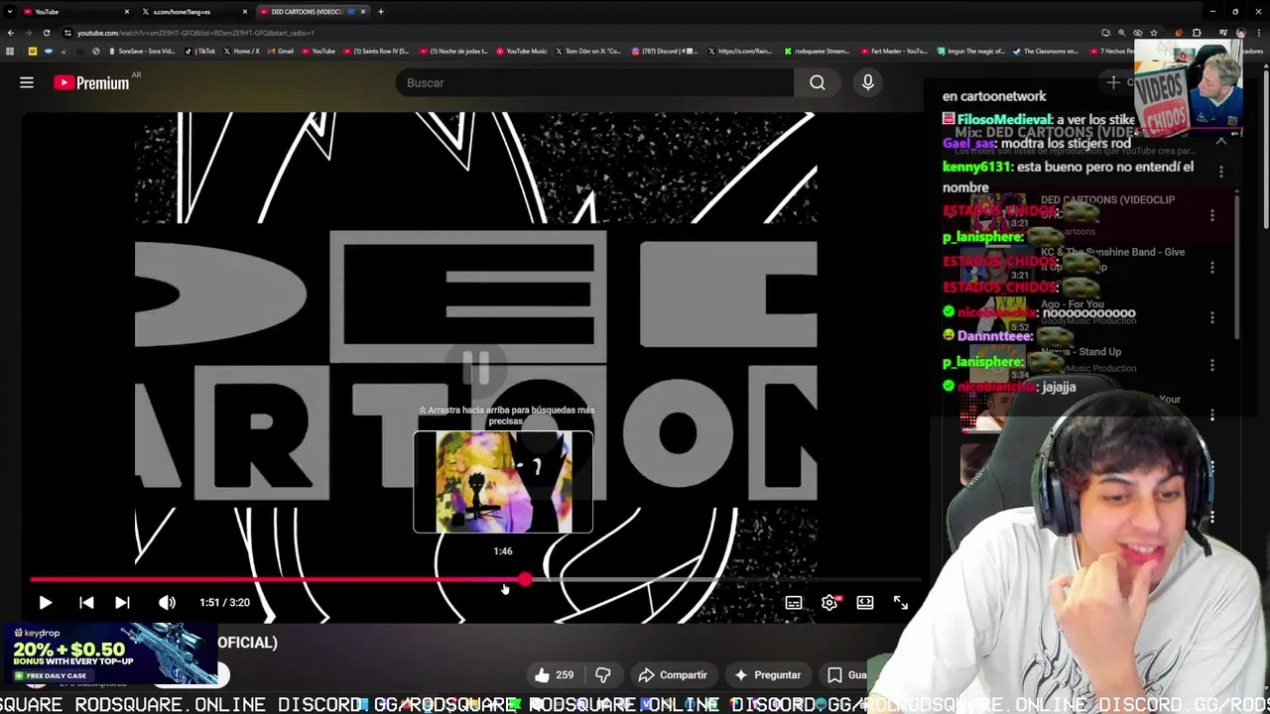This screenshot has height=714, width=1270.
Task: Open the Noche de jodas bookmark
Action: click(x=453, y=51)
